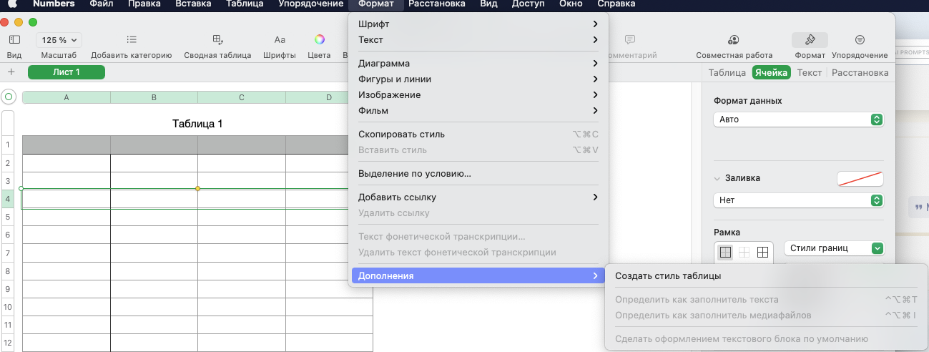Switch to the Таблица inspector tab

click(x=727, y=72)
